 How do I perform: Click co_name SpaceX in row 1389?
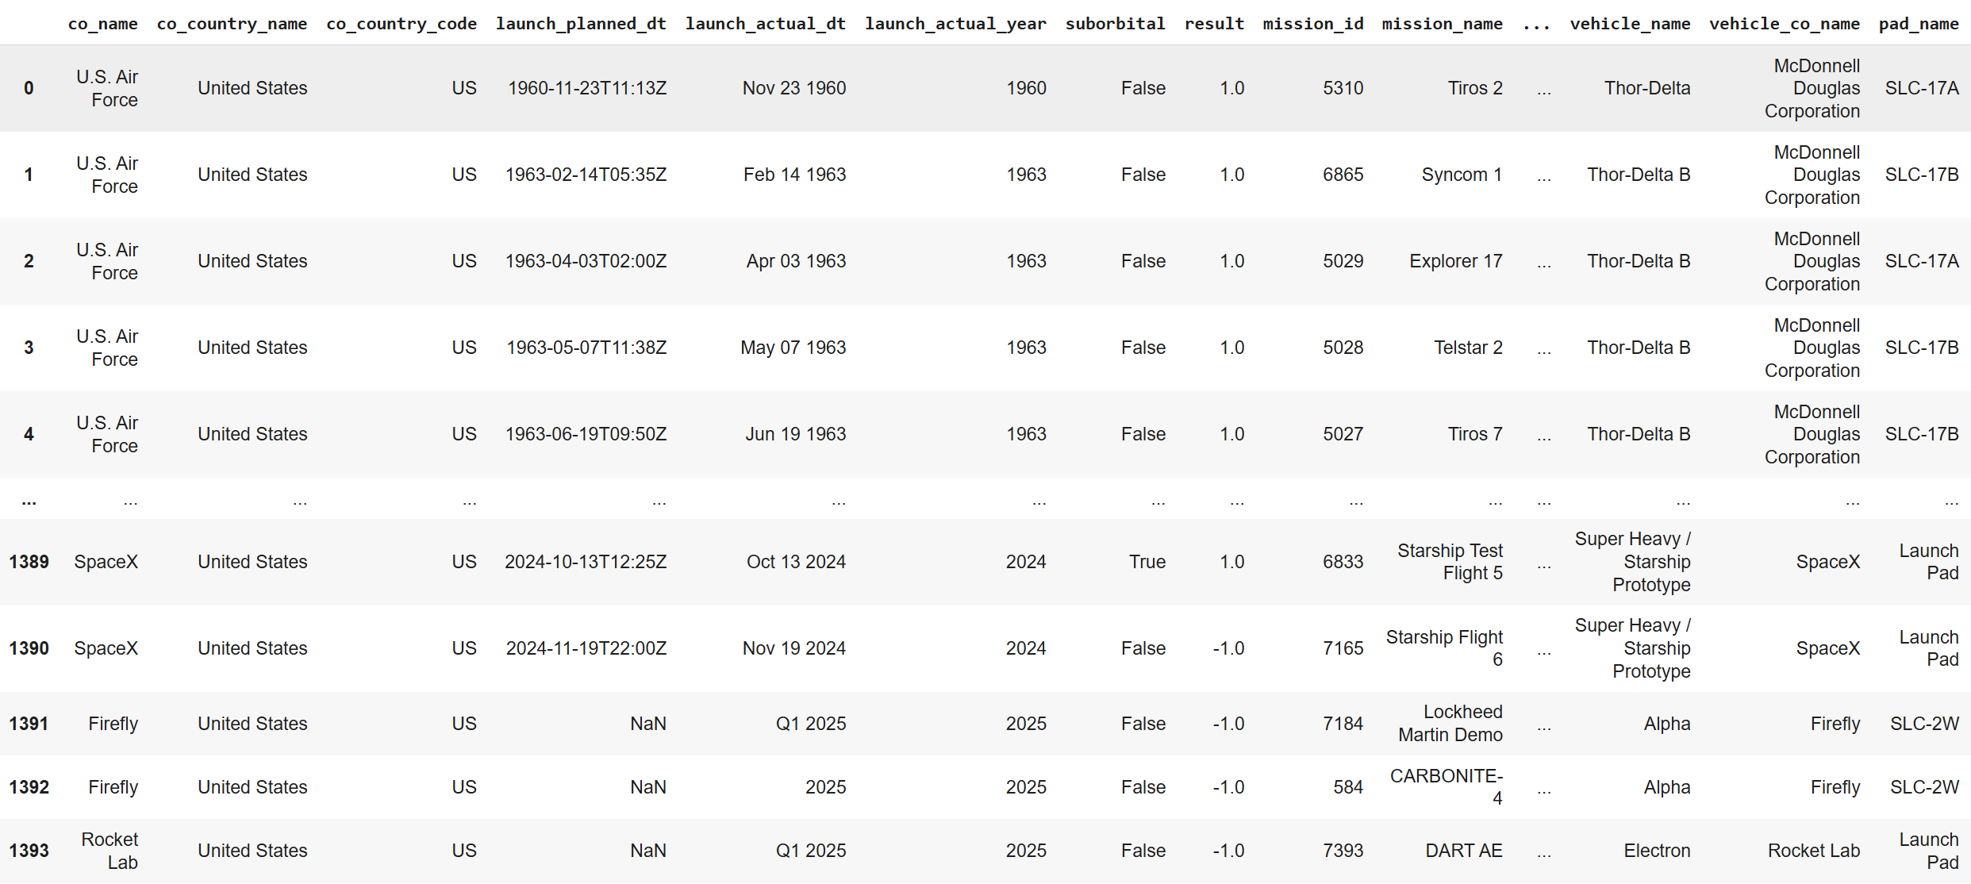106,562
